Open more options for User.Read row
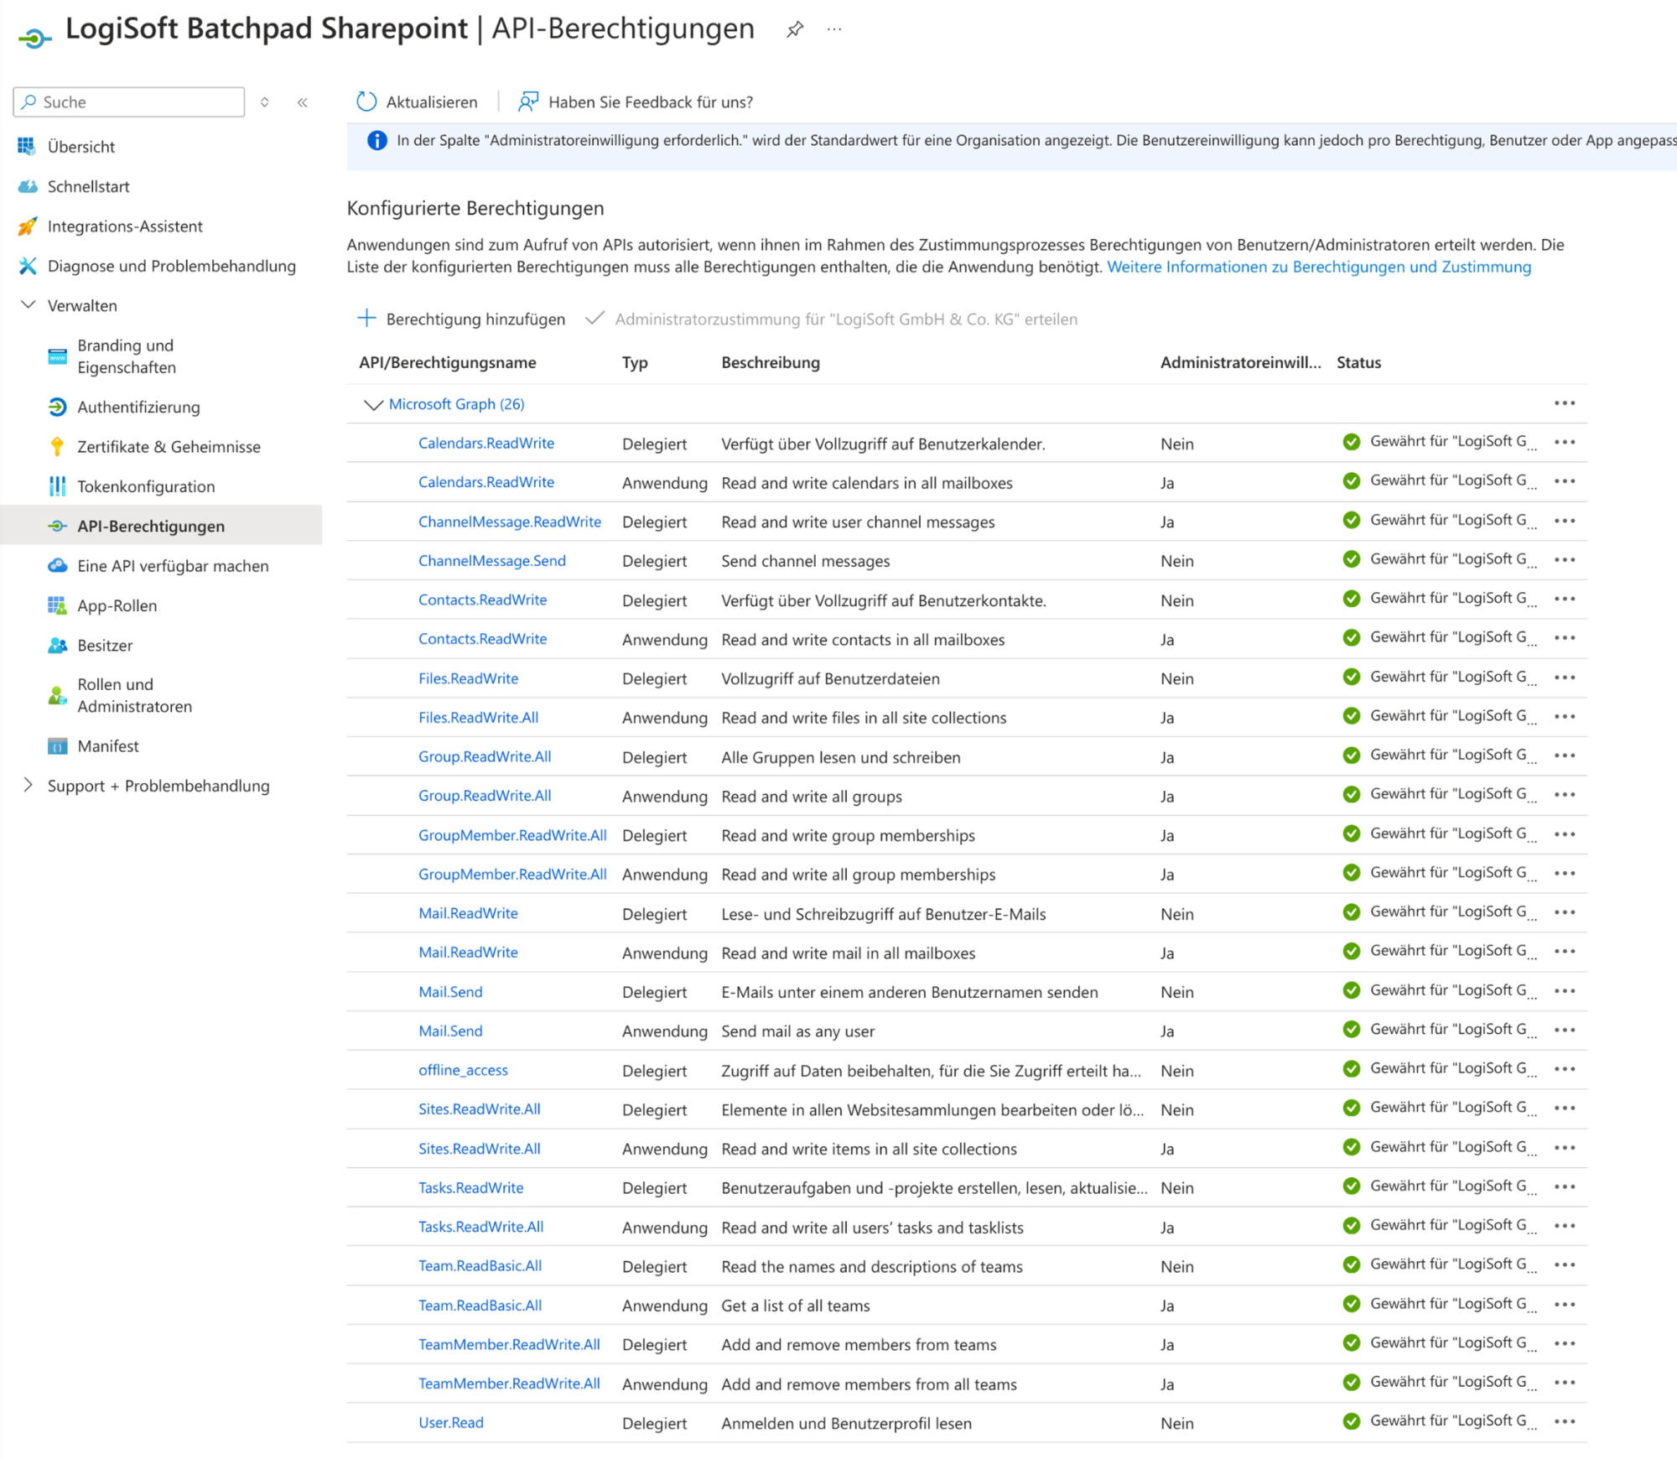1677x1459 pixels. (1564, 1422)
